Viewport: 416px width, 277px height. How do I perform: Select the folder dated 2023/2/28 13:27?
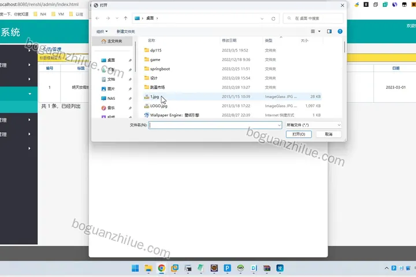coord(232,87)
